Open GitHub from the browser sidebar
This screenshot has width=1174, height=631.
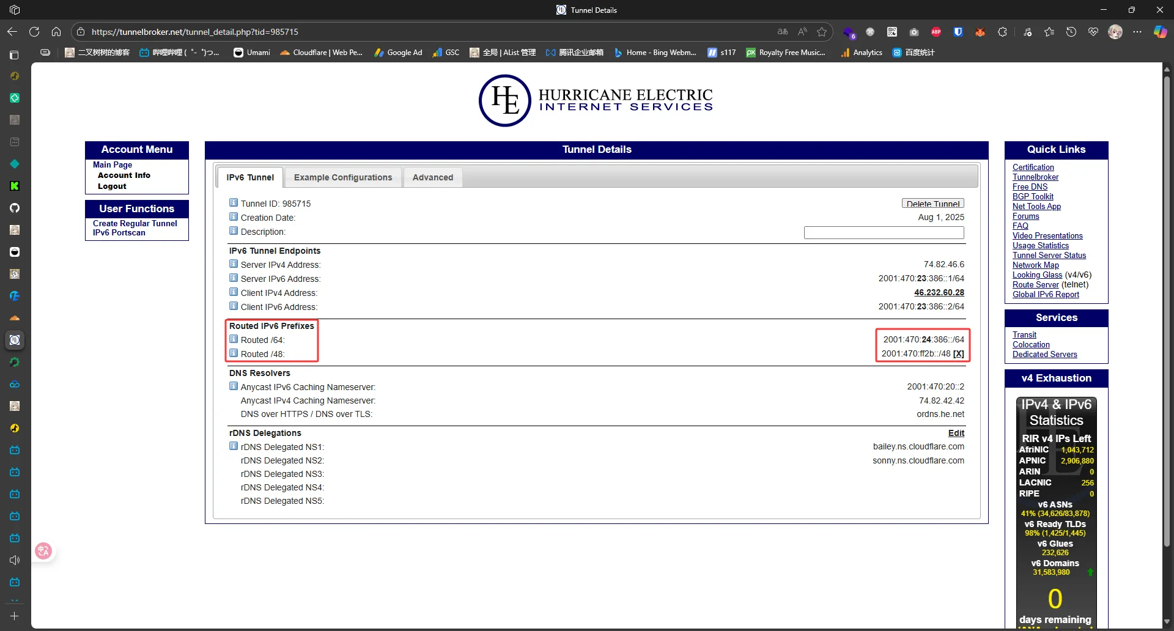pyautogui.click(x=15, y=208)
